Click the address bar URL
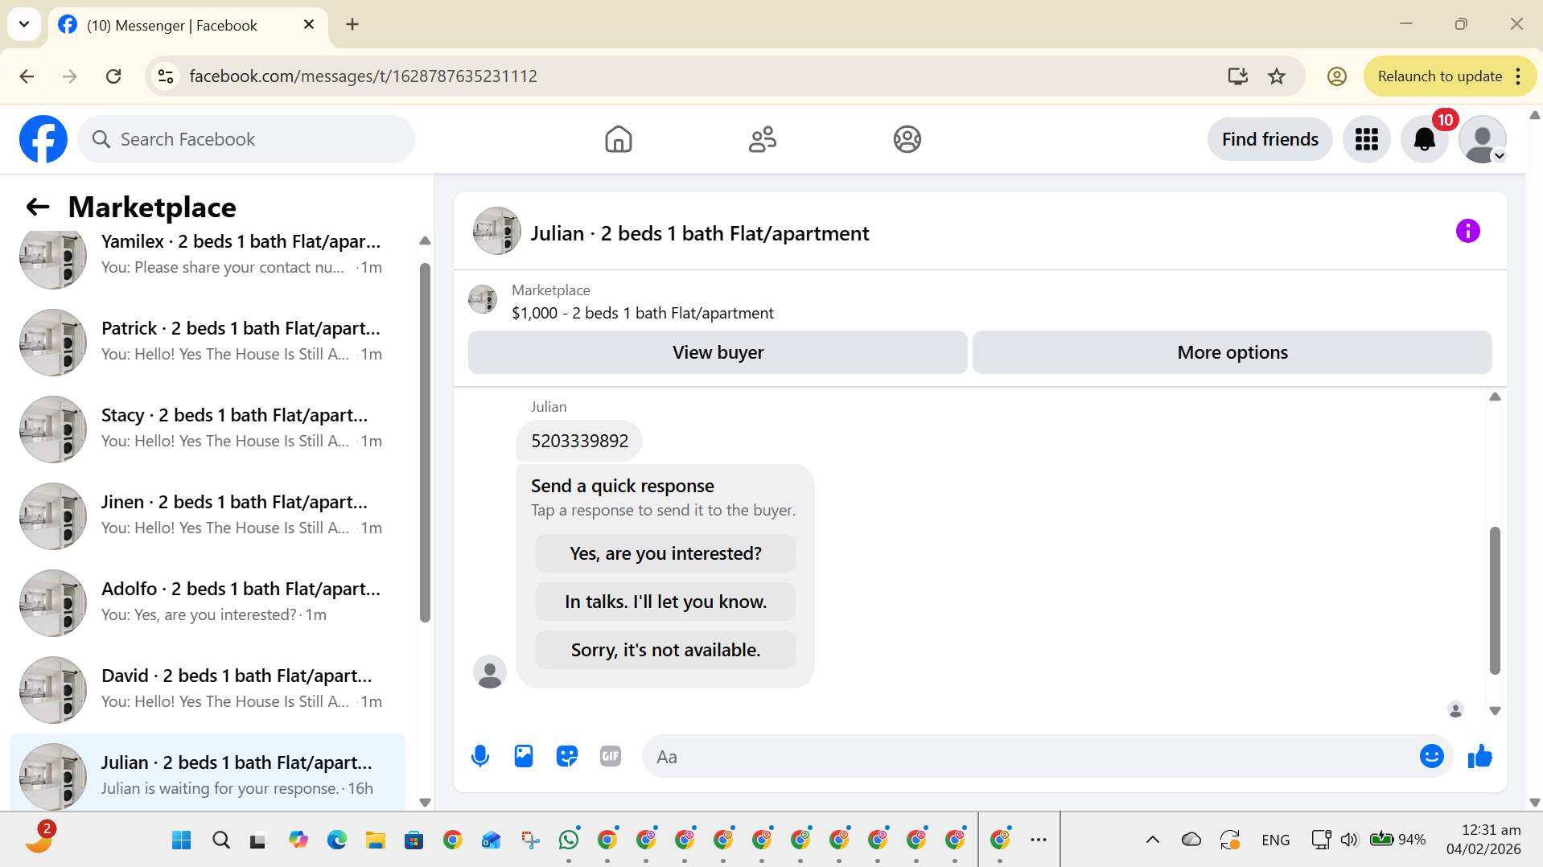The image size is (1543, 867). pyautogui.click(x=363, y=76)
